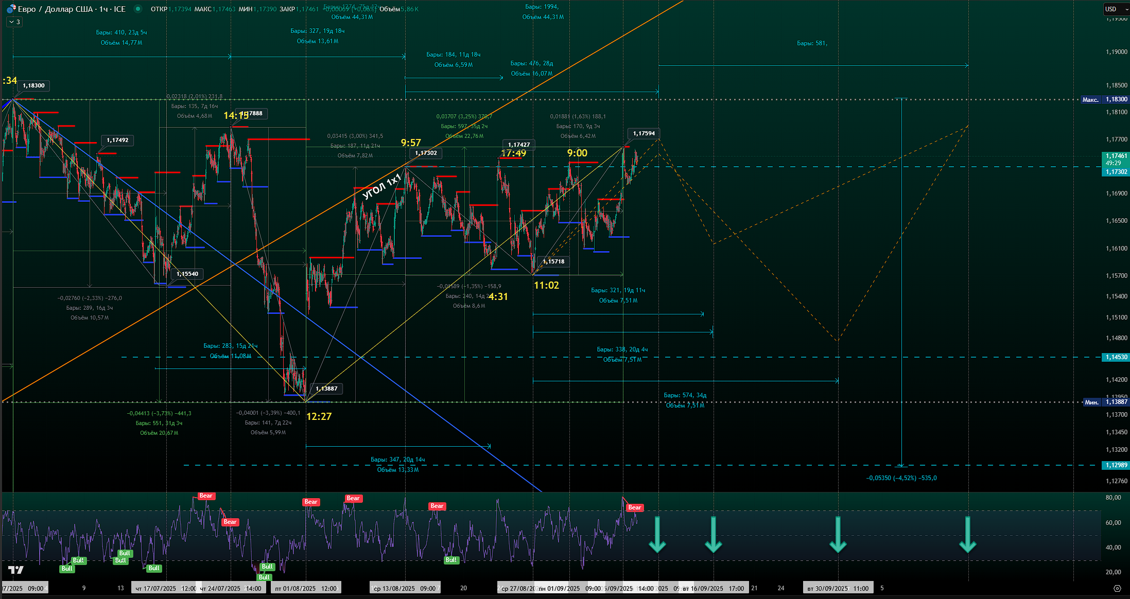Screen dimensions: 1130x599
Task: Select the УГОЛ 1x1 text annotation
Action: [x=381, y=187]
